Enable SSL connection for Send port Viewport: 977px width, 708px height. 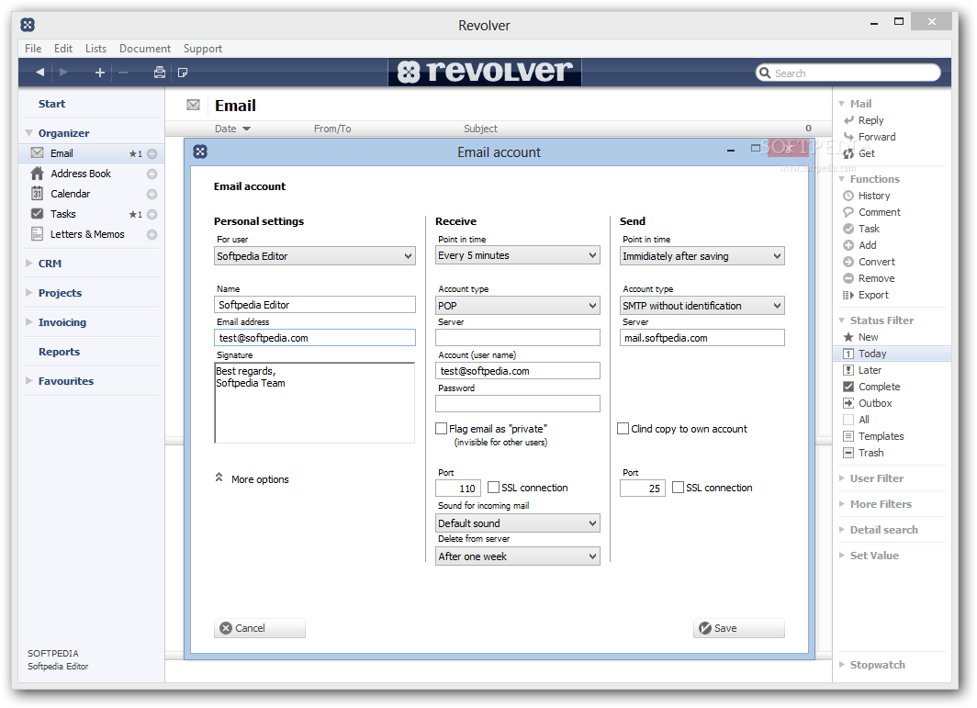coord(678,488)
